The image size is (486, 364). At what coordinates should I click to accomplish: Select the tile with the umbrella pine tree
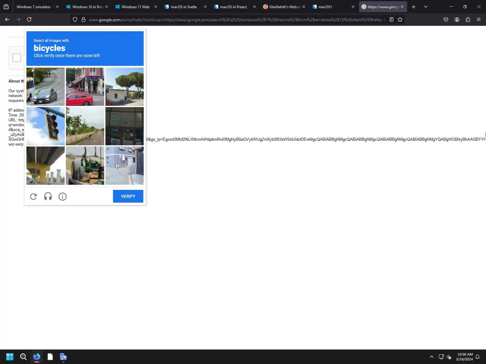(125, 87)
